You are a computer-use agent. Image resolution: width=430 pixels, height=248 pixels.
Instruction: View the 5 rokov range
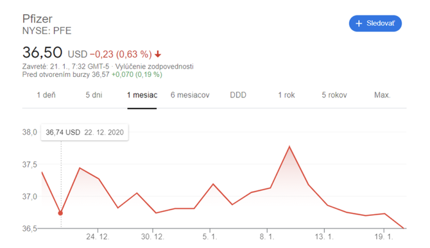[334, 95]
